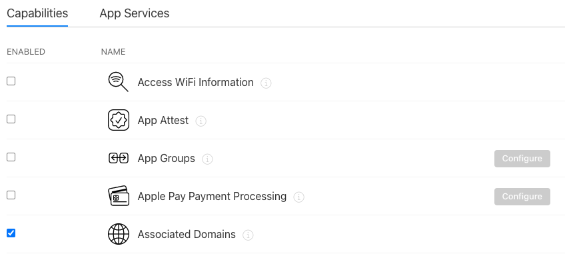Enable the App Groups checkbox
The image size is (565, 254).
coord(11,157)
